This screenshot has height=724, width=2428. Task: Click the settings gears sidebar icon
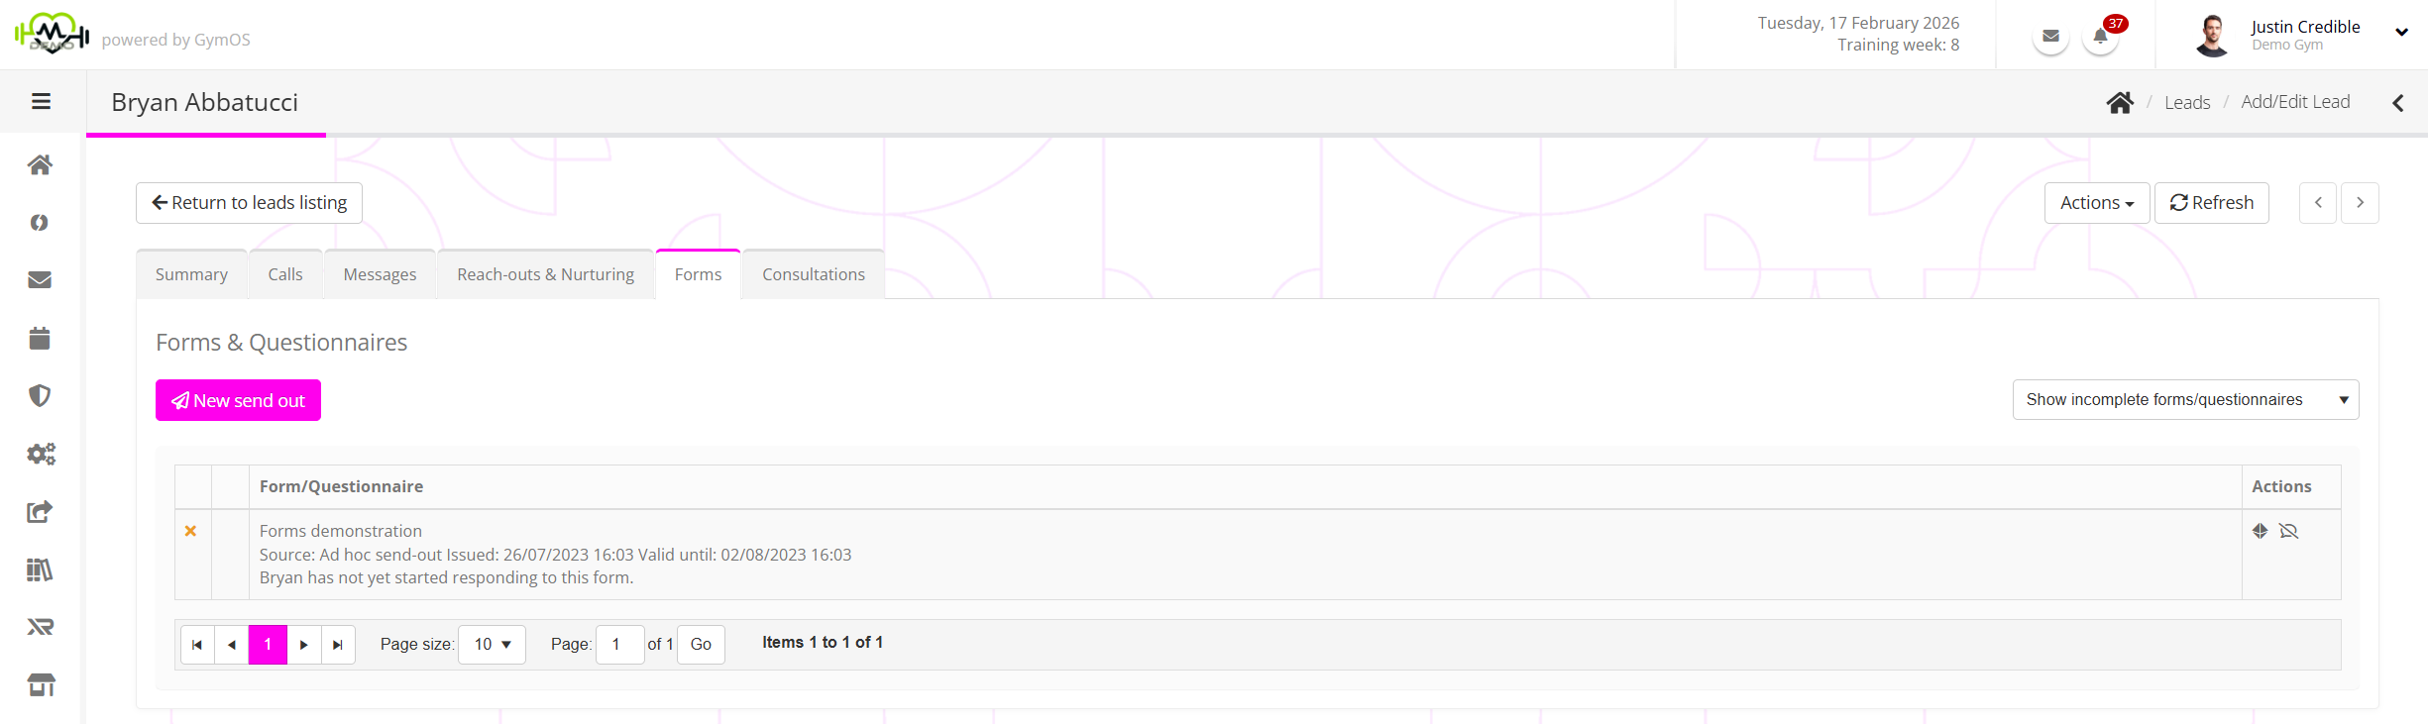pos(41,454)
